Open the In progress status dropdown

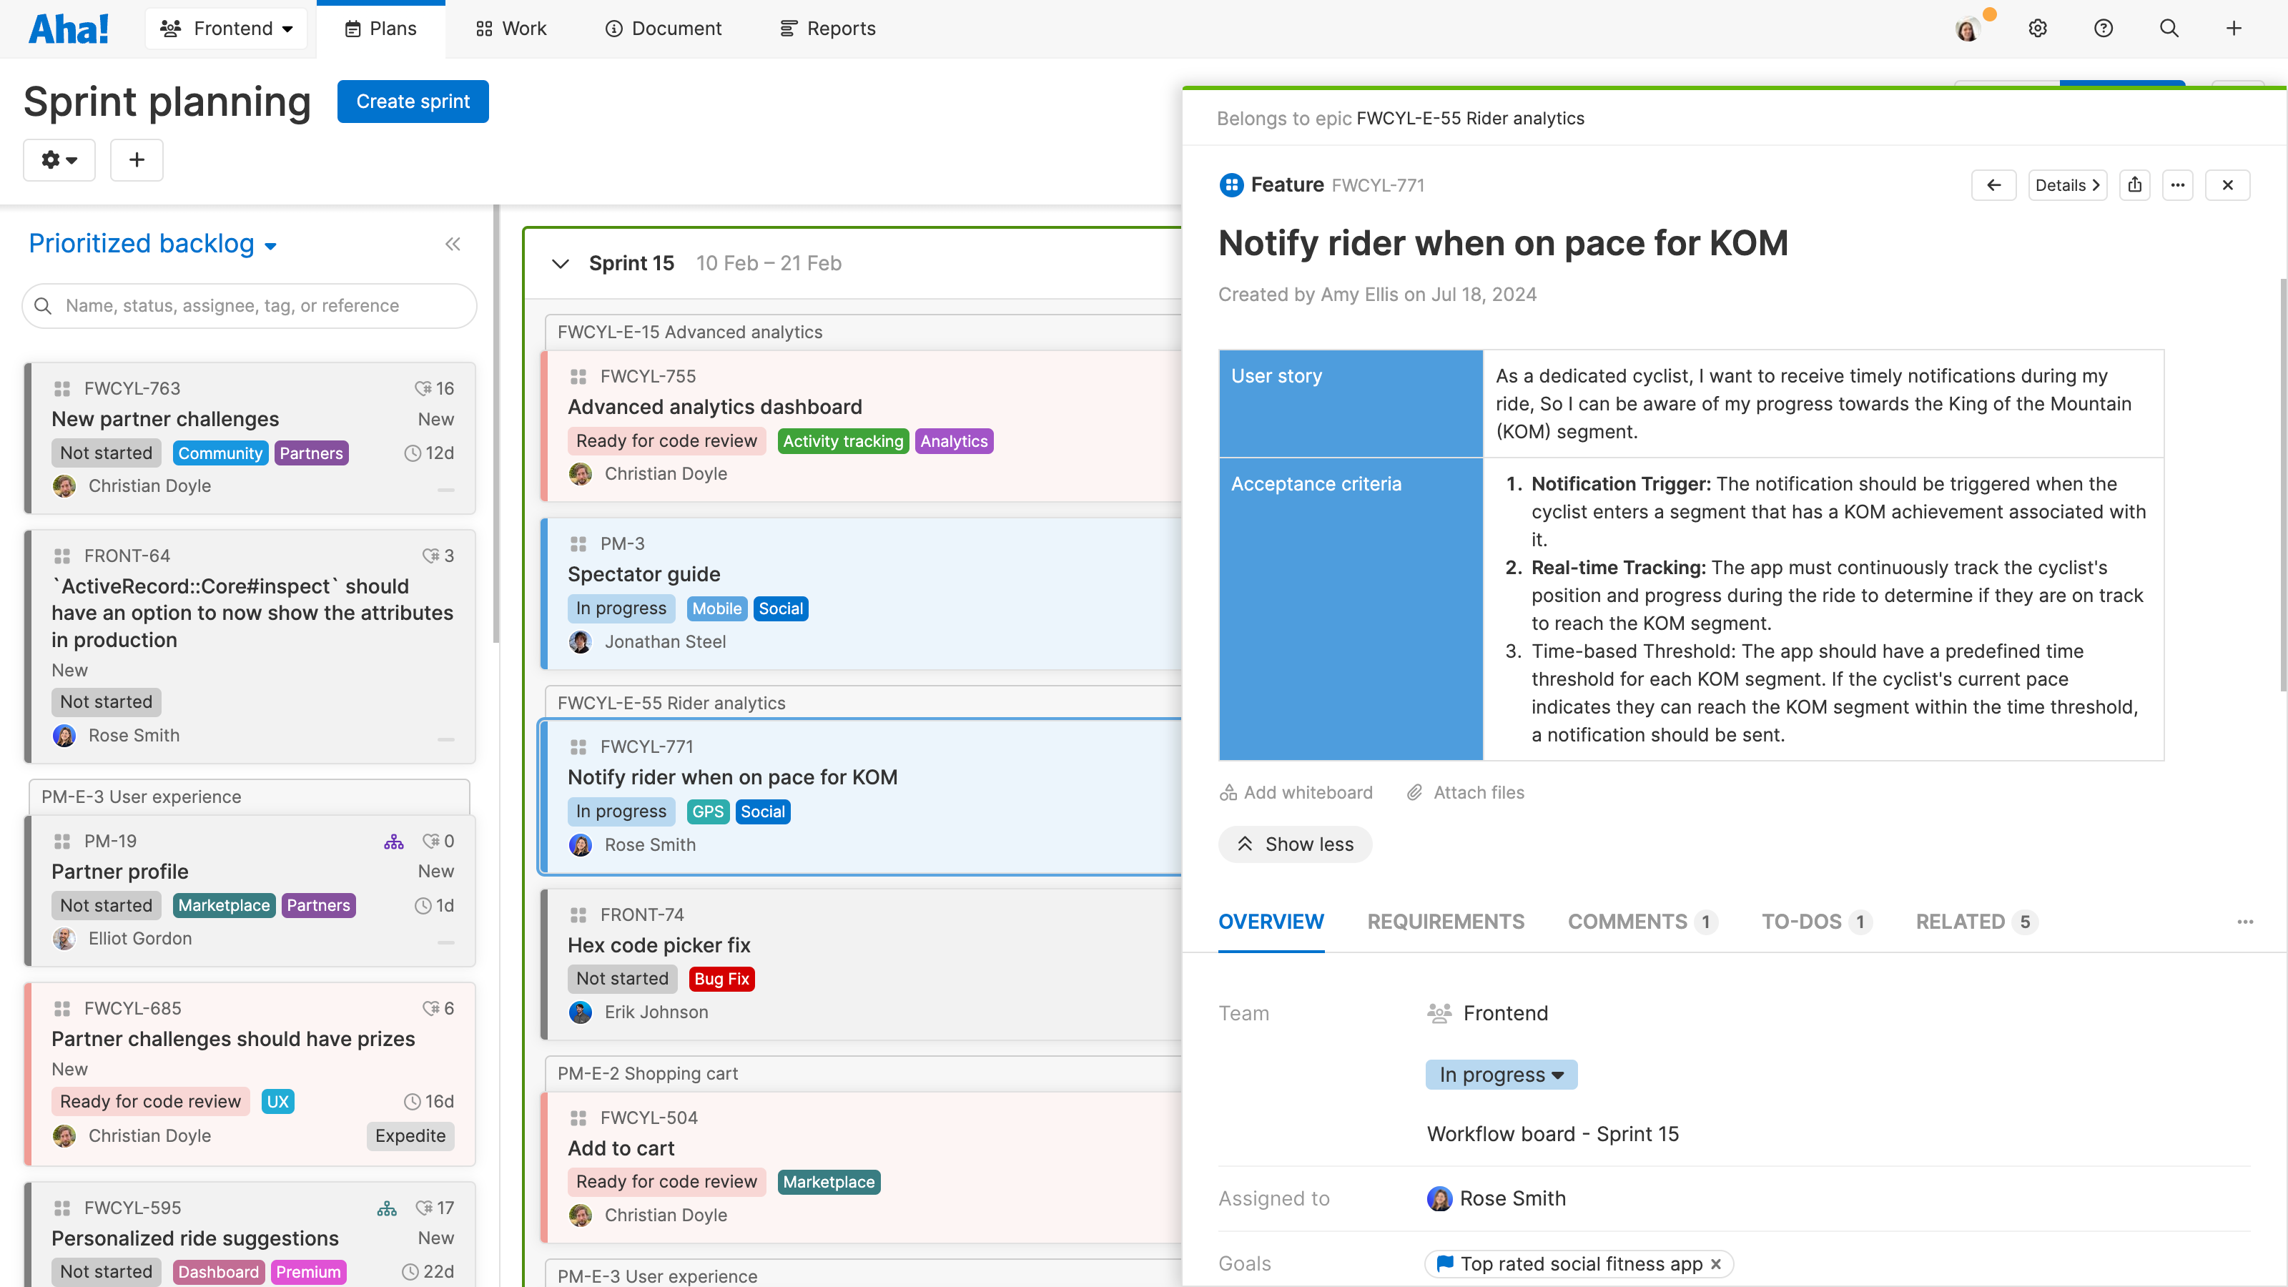click(x=1500, y=1074)
